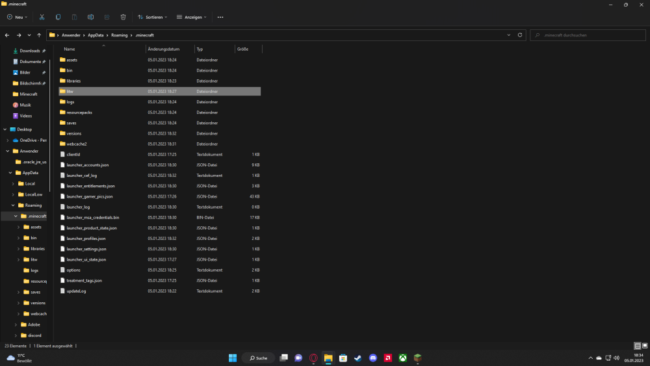Open Opera browser from taskbar
The height and width of the screenshot is (366, 650).
[313, 358]
